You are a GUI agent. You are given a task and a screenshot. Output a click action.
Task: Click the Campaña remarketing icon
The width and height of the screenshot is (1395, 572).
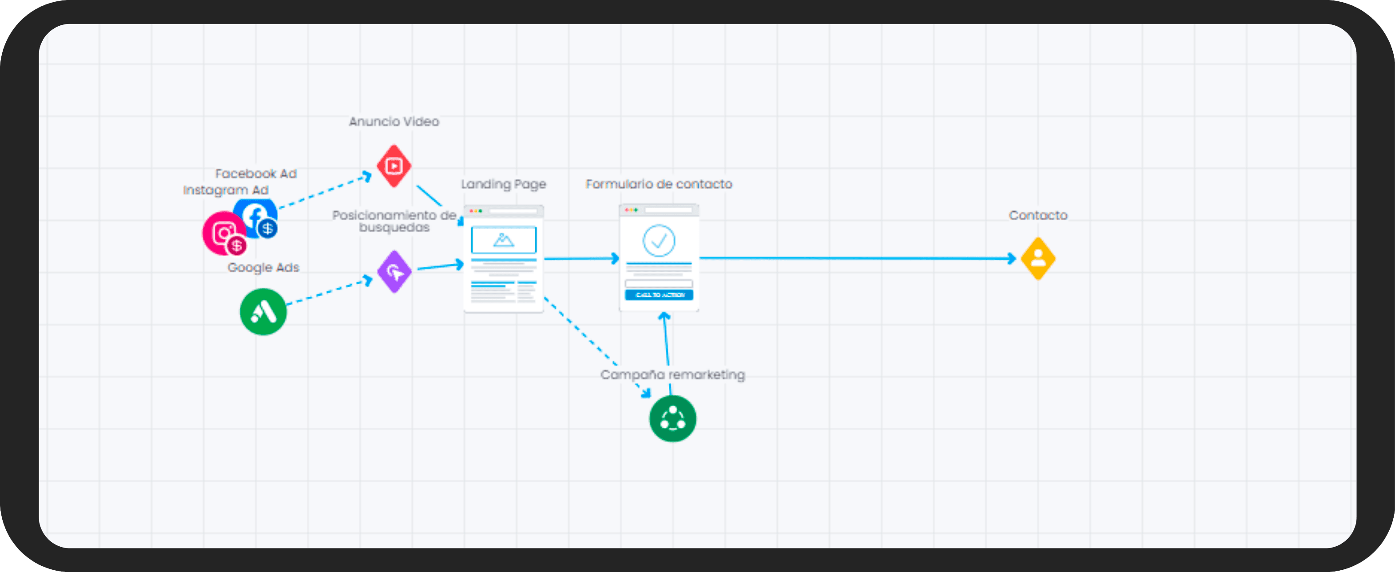pyautogui.click(x=672, y=418)
